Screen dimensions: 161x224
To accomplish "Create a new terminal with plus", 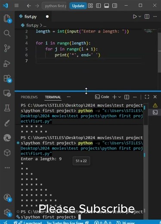I will (115, 97).
